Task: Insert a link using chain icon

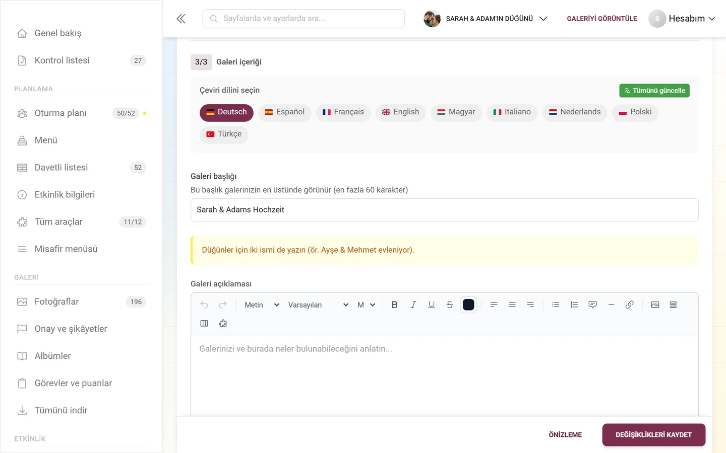Action: tap(629, 305)
